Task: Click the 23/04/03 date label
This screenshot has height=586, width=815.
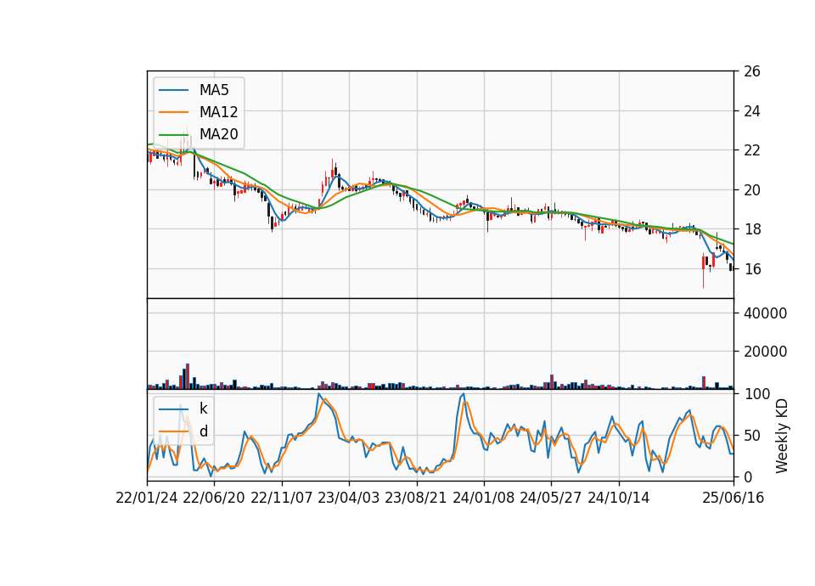Action: coord(349,498)
